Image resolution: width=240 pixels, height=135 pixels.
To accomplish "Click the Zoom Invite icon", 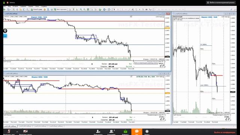I will (98, 132).
